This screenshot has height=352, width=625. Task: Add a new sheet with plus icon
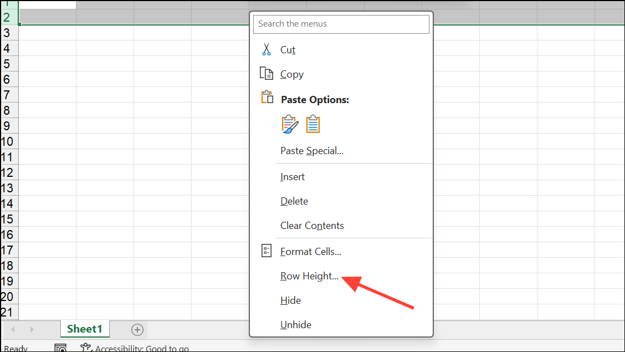tap(137, 330)
